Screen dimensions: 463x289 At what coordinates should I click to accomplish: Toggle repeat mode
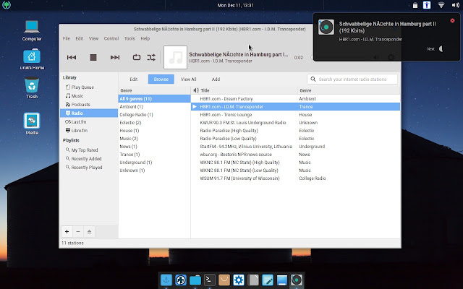point(137,57)
